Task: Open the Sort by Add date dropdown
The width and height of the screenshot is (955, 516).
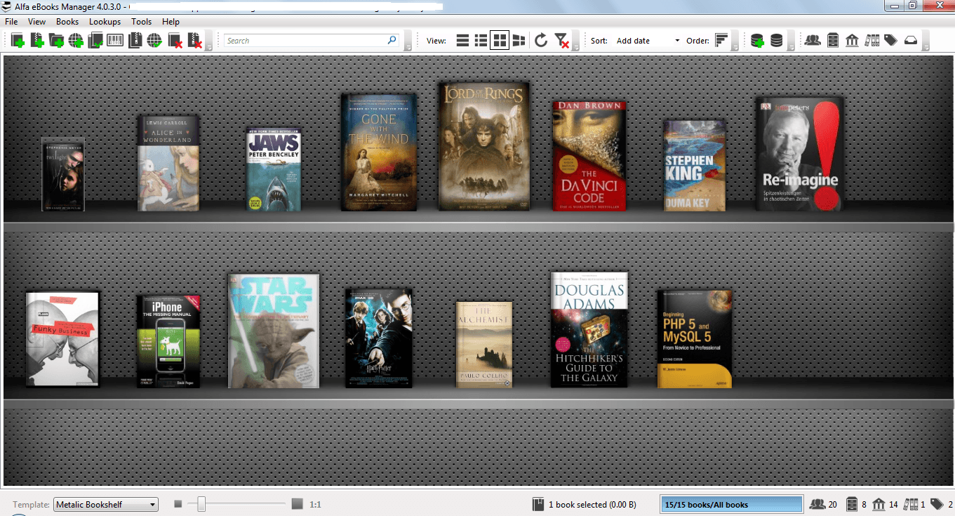Action: tap(647, 41)
